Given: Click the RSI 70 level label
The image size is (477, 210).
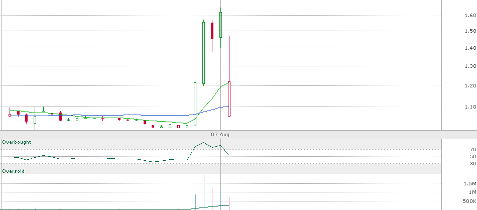Looking at the screenshot, I should tap(473, 149).
